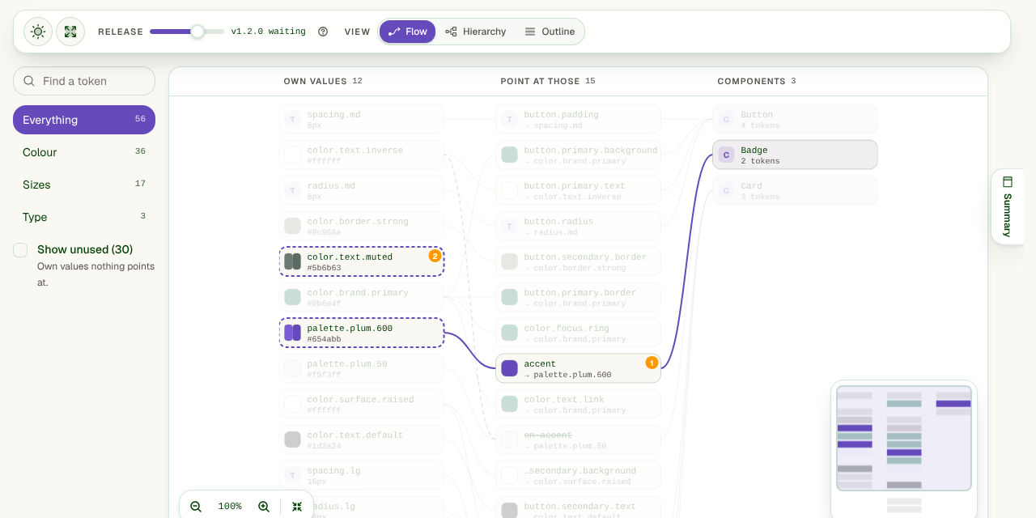This screenshot has width=1036, height=518.
Task: Focus the Find a token search field
Action: coord(84,81)
